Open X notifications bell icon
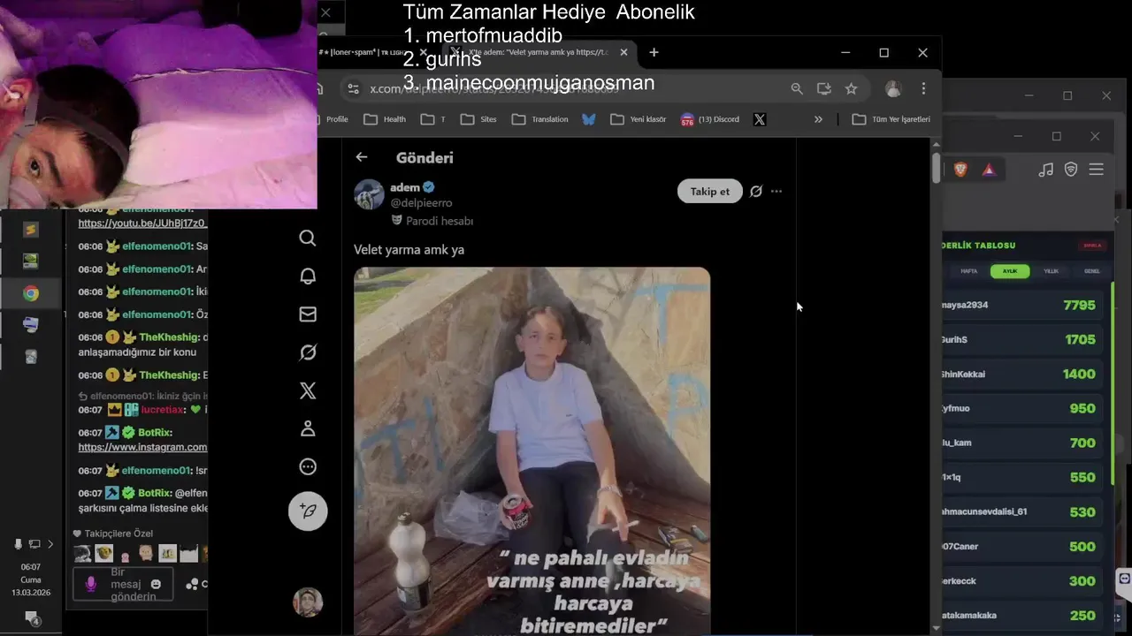Viewport: 1132px width, 636px height. (x=308, y=276)
